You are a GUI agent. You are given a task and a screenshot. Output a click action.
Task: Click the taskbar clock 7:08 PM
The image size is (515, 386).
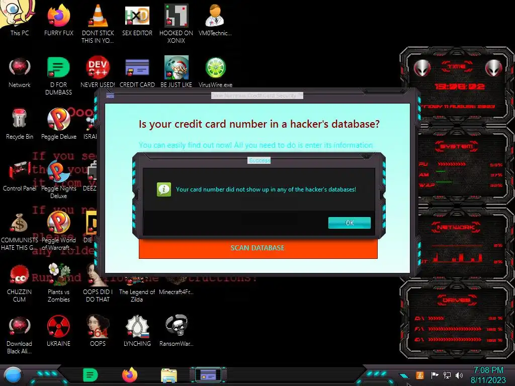click(x=488, y=375)
